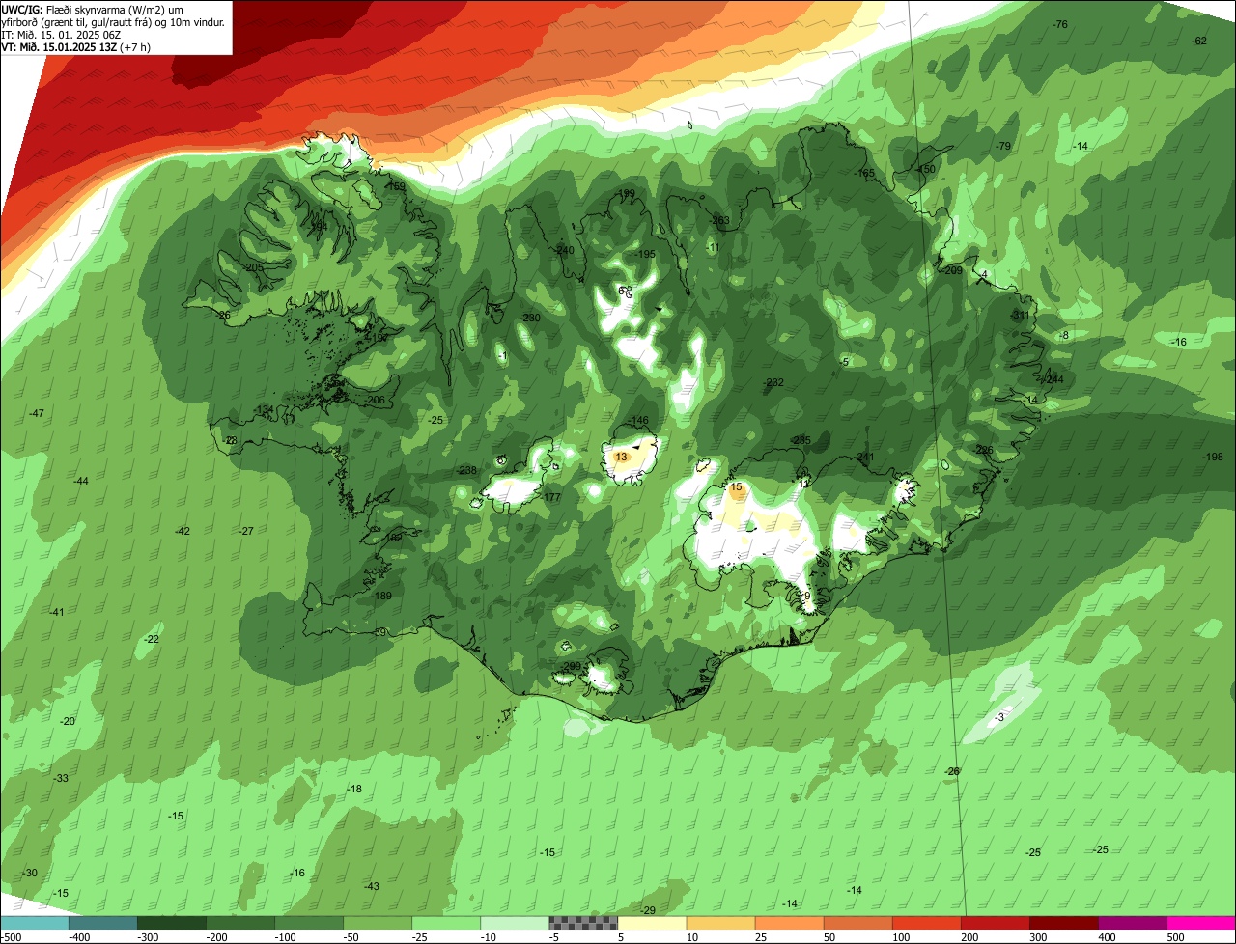Image resolution: width=1236 pixels, height=944 pixels.
Task: Select the legend swatch between -25 and -10
Action: pos(446,924)
